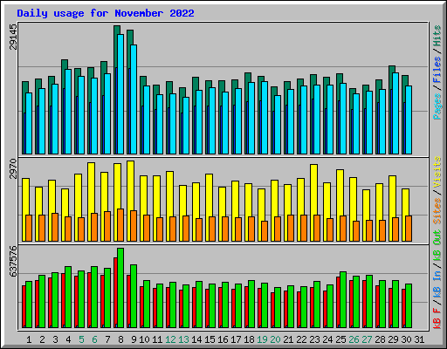Image resolution: width=447 pixels, height=349 pixels.
Task: Click day 4 on the x-axis
Action: [x=68, y=339]
